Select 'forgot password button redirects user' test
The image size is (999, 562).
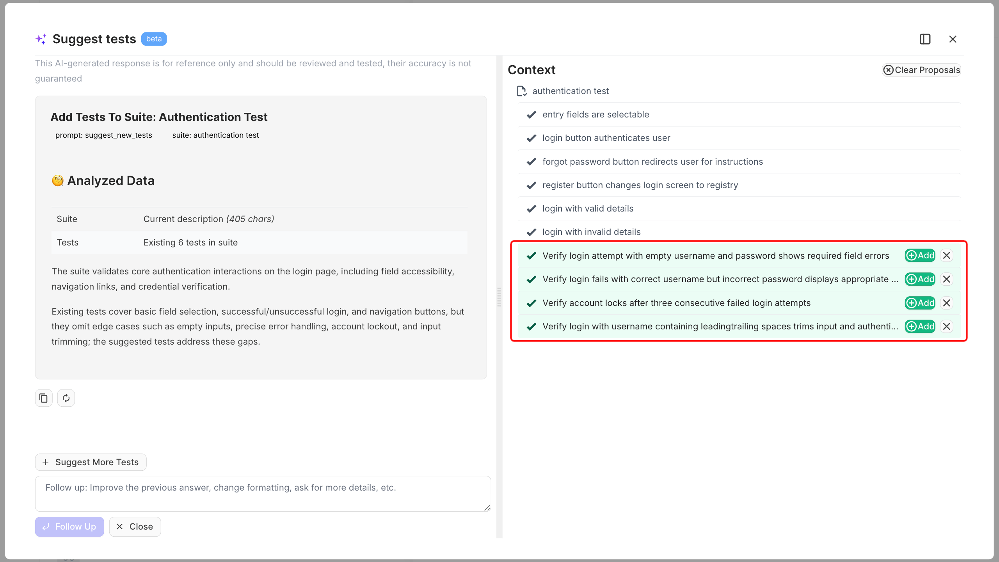739,162
